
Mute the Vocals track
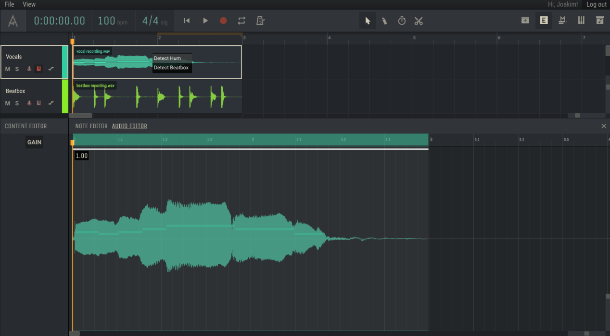coord(7,69)
